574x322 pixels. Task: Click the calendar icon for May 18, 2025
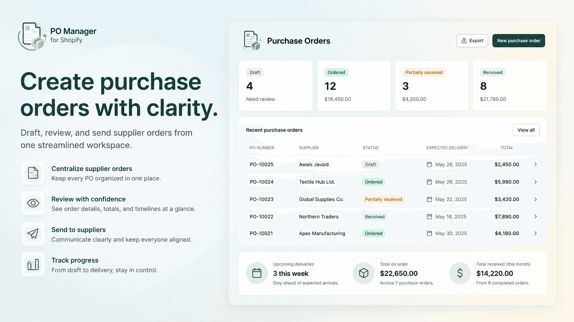[x=429, y=216]
